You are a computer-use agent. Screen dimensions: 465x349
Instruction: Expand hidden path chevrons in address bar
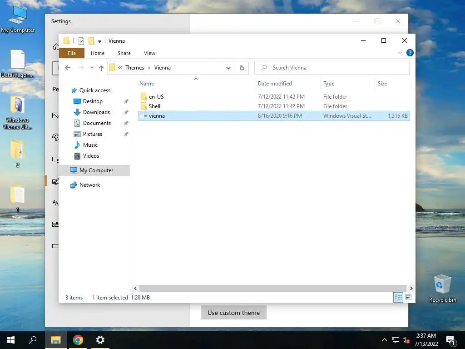tap(120, 68)
